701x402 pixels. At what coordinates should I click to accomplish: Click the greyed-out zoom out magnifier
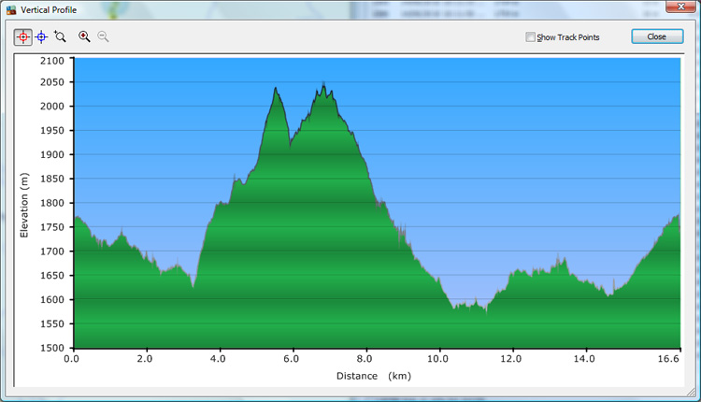click(x=103, y=36)
